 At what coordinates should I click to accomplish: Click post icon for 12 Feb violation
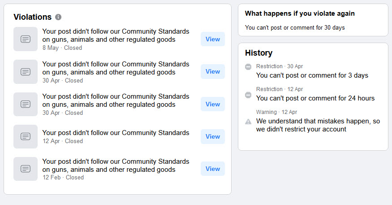(26, 169)
